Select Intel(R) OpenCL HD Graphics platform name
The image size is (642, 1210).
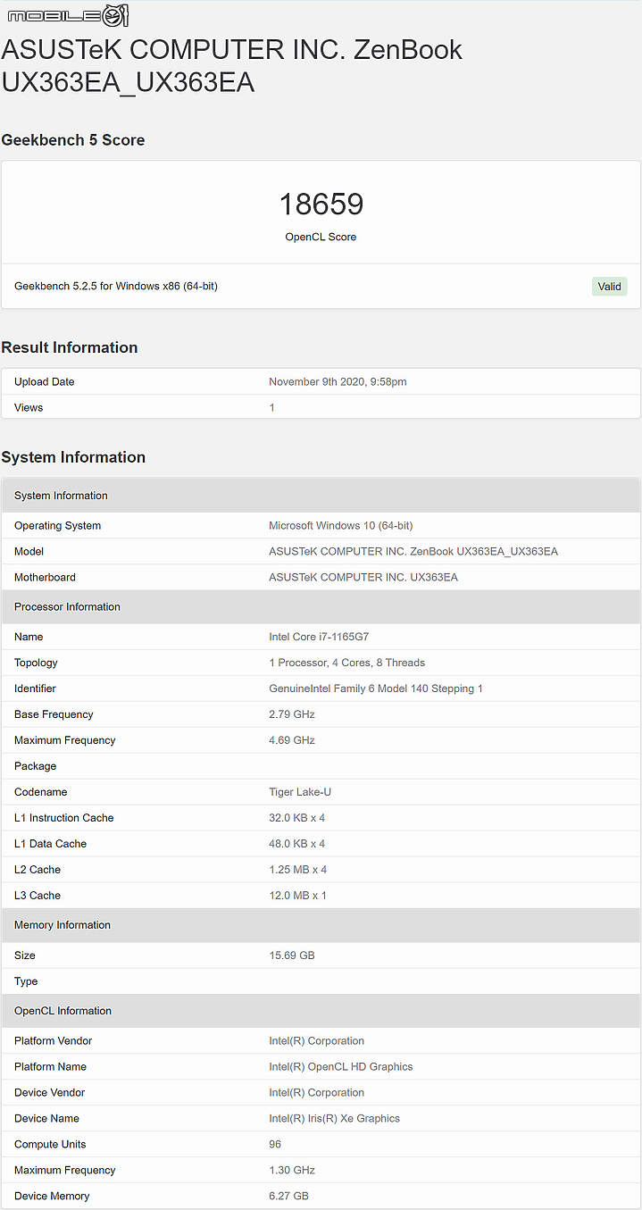tap(341, 1068)
